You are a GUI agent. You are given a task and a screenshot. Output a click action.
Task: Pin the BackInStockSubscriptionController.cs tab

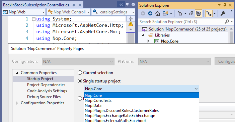[74, 5]
